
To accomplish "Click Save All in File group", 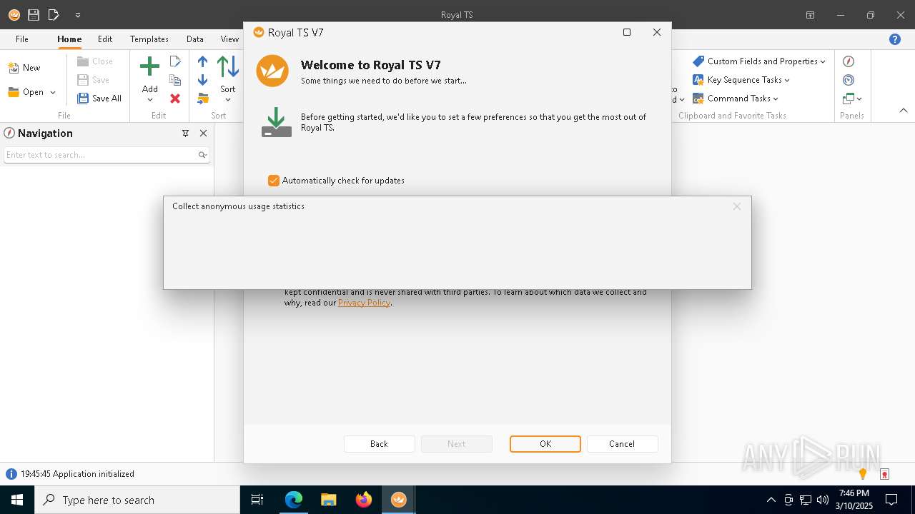I will (99, 99).
